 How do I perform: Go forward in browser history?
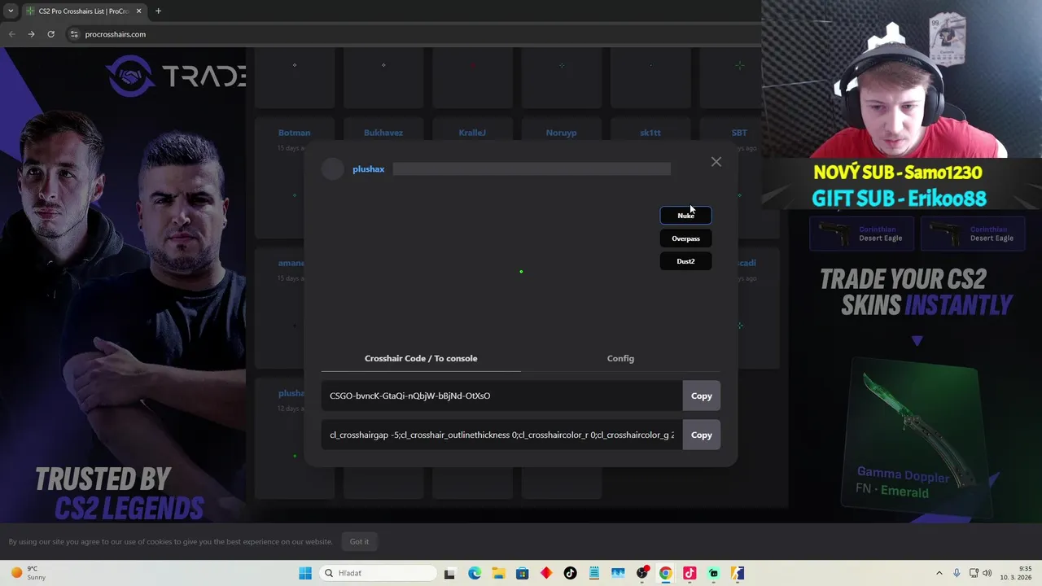coord(31,34)
